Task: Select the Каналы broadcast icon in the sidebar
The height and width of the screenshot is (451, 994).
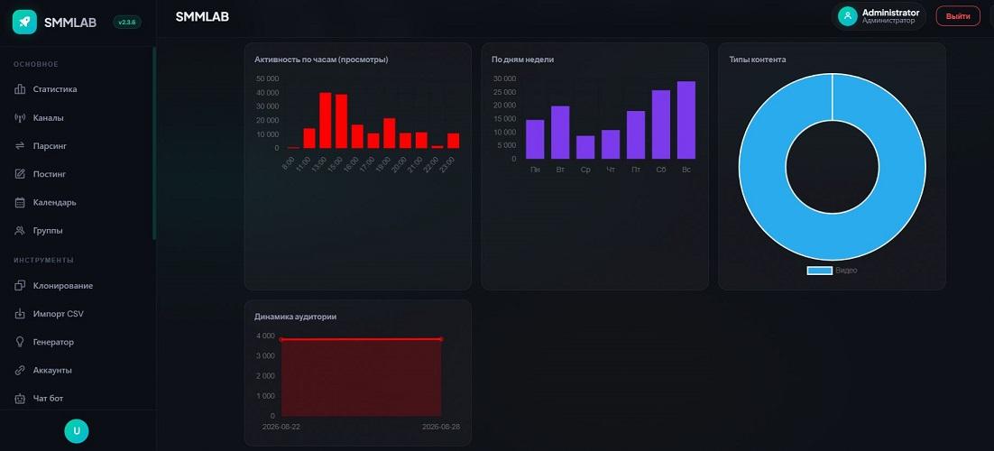Action: click(20, 118)
